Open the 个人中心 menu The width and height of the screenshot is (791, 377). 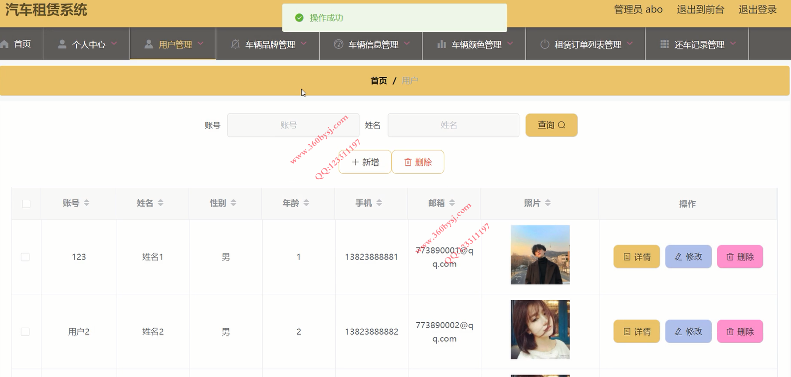click(x=86, y=44)
